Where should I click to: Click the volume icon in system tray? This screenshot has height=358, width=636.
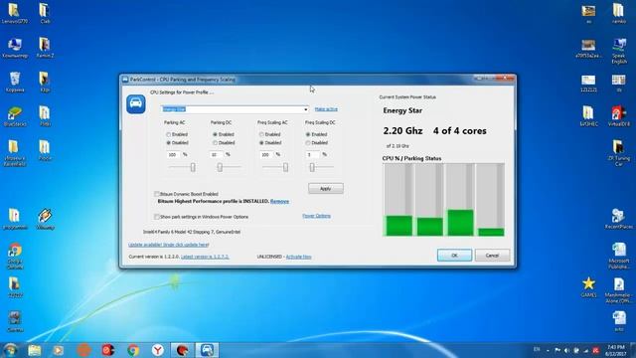click(x=566, y=350)
